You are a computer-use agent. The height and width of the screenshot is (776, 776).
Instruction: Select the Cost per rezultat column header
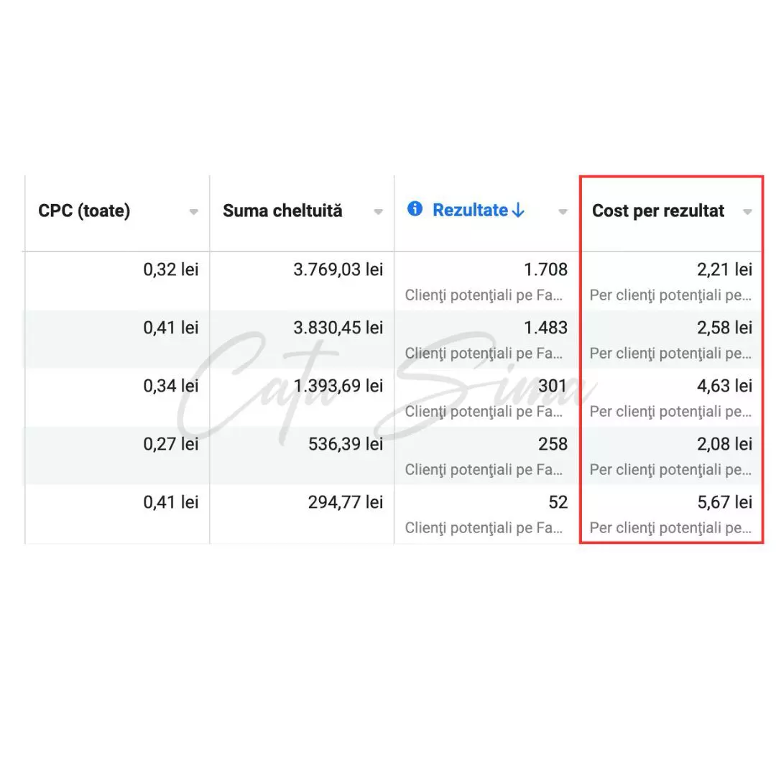pyautogui.click(x=658, y=211)
